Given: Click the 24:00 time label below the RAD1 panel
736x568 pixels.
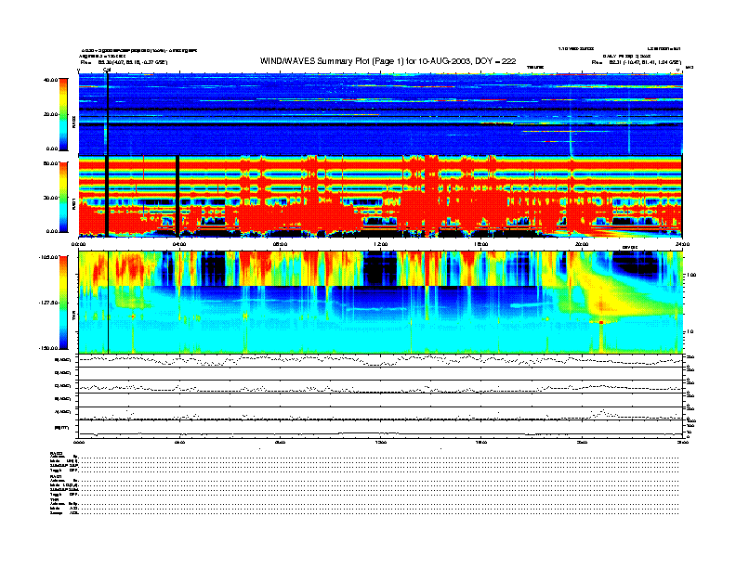Looking at the screenshot, I should tap(682, 244).
